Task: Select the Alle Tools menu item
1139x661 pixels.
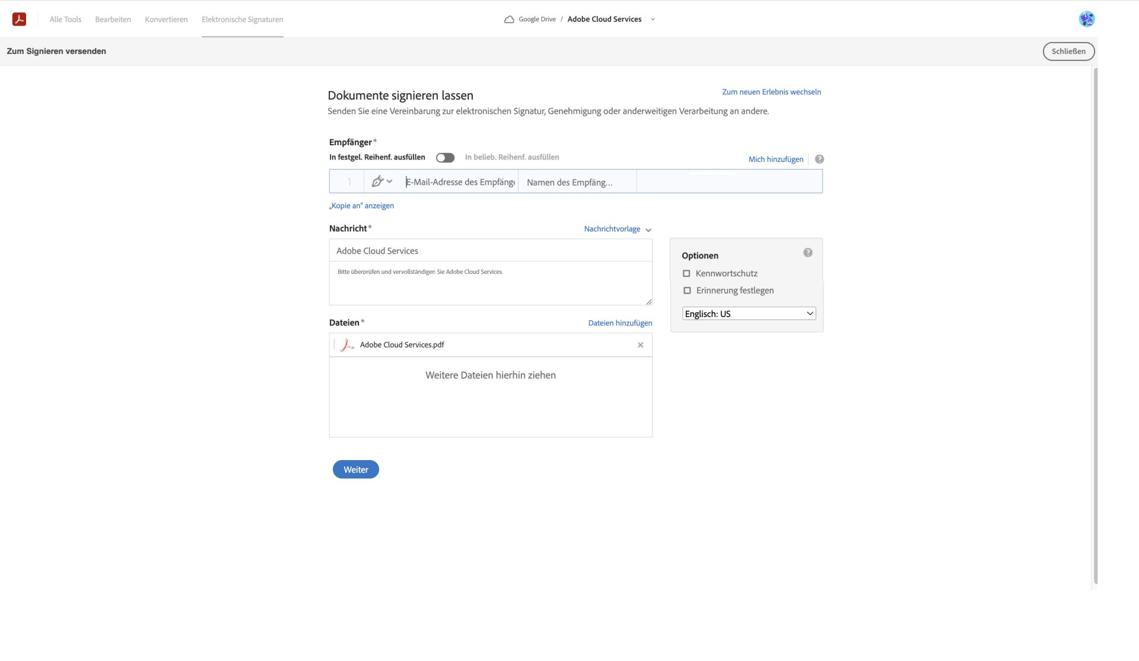Action: (x=66, y=19)
